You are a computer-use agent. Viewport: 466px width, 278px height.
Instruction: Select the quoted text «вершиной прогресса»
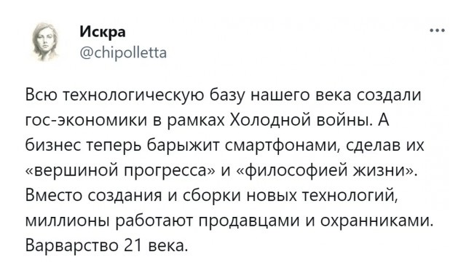(122, 171)
